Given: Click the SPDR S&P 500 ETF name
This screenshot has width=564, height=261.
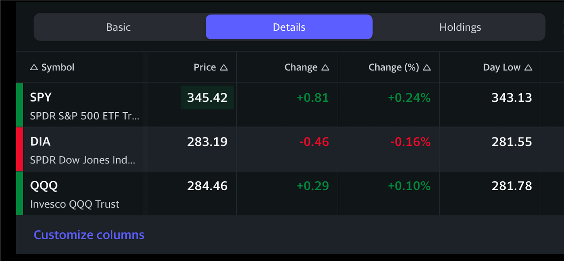Looking at the screenshot, I should 84,116.
